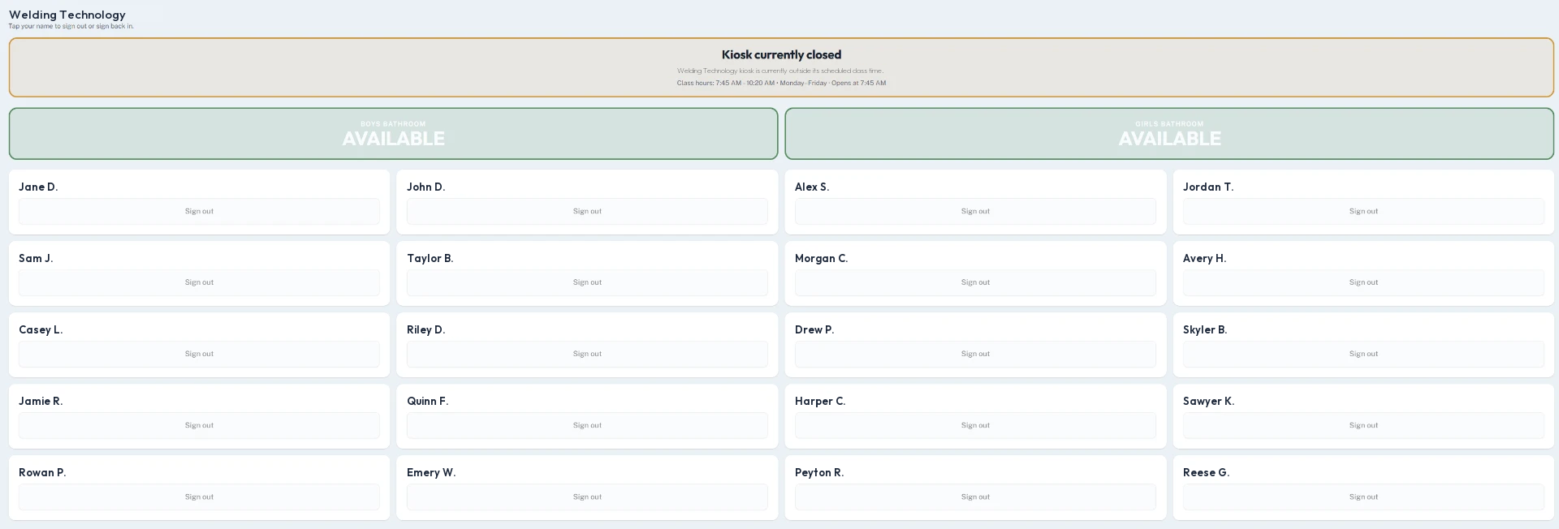The height and width of the screenshot is (529, 1559).
Task: Sign out Avery H.
Action: (x=1363, y=282)
